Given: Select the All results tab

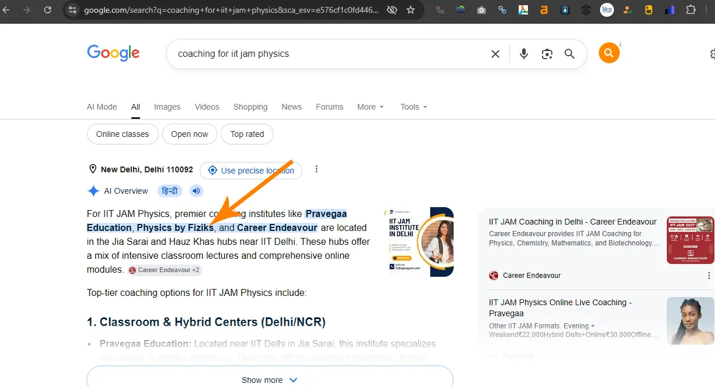Looking at the screenshot, I should [x=135, y=107].
